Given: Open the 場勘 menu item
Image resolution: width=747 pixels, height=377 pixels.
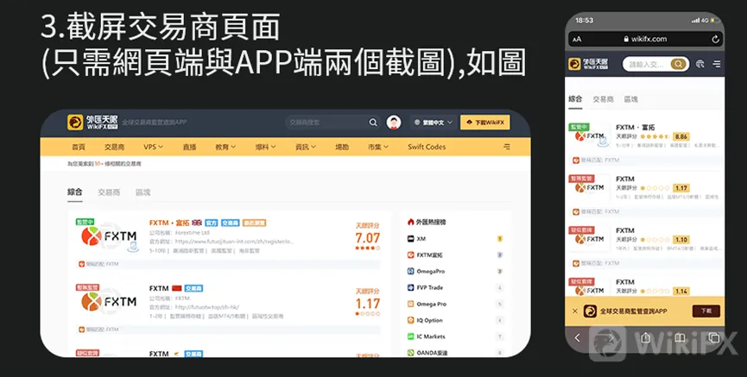Looking at the screenshot, I should tap(342, 147).
